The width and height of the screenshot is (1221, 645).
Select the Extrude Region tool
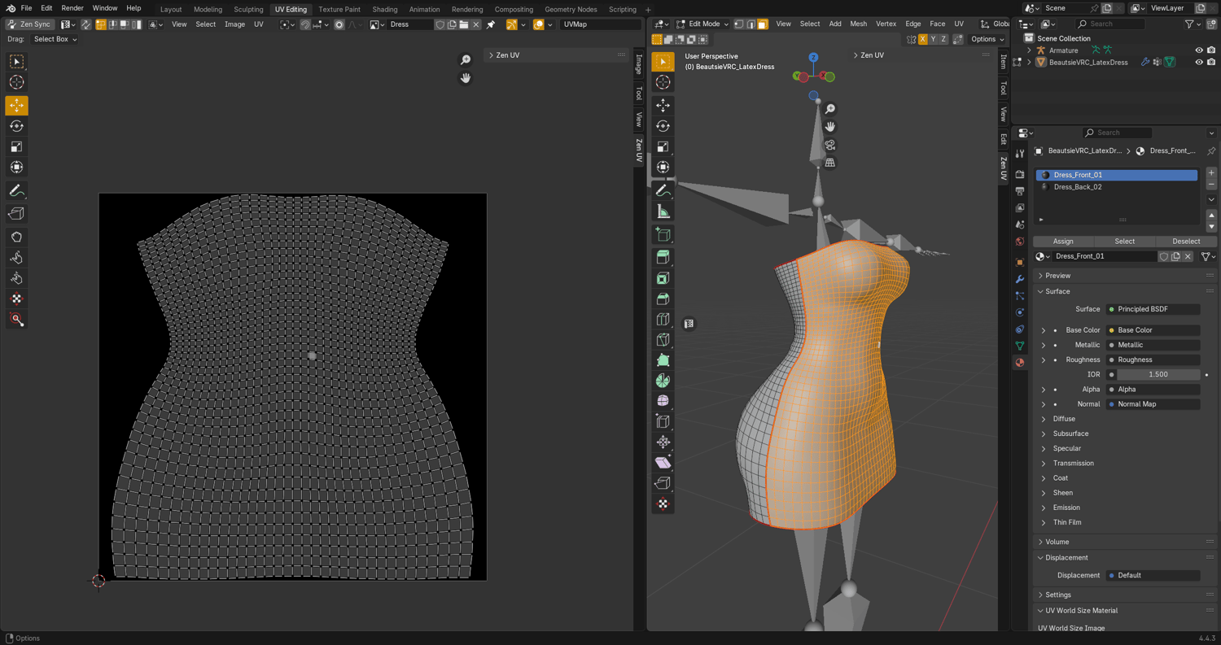[x=663, y=258]
